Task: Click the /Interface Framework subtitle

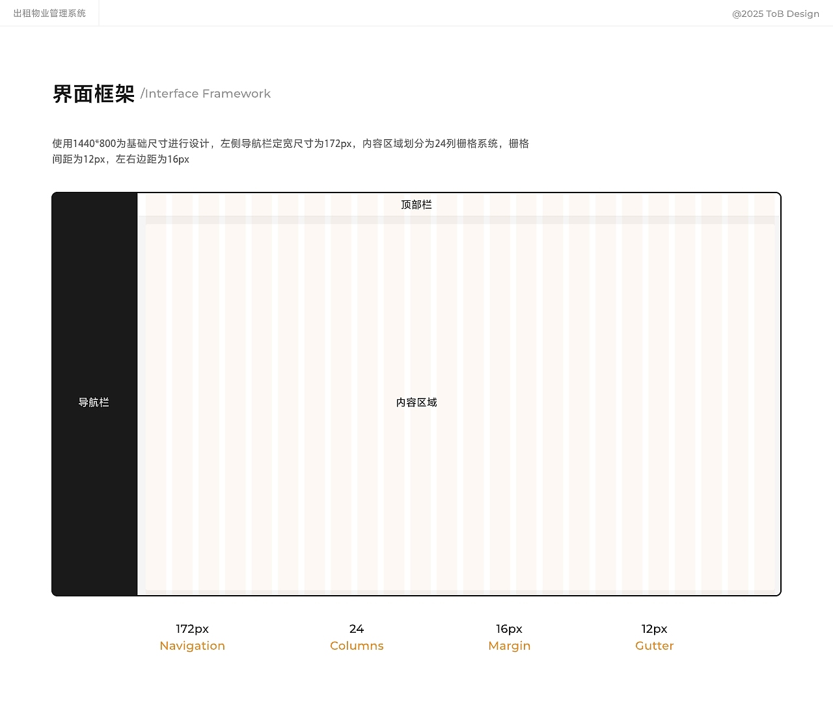Action: [x=206, y=94]
